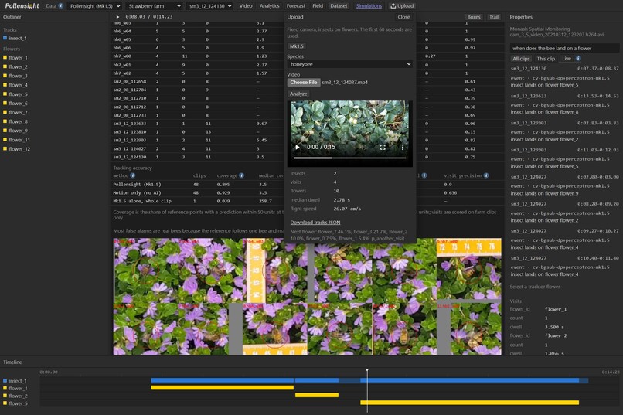The width and height of the screenshot is (623, 415).
Task: Select flower_12 in the Outliner
Action: pos(19,149)
